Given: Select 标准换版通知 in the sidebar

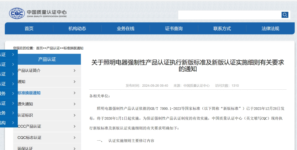Looking at the screenshot, I should pos(29,93).
